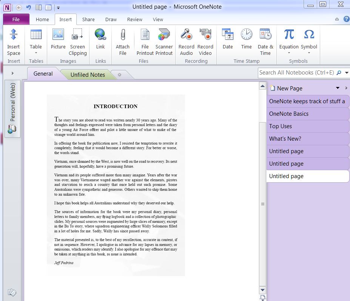Click the Back arrow in quick access toolbar
This screenshot has width=350, height=301.
pos(19,8)
